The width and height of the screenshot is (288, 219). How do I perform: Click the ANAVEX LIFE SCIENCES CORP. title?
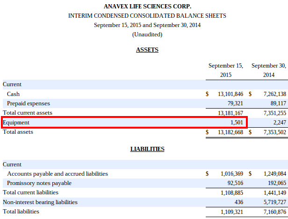coord(147,7)
